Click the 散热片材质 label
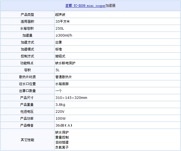This screenshot has height=151, width=181. tap(27, 77)
